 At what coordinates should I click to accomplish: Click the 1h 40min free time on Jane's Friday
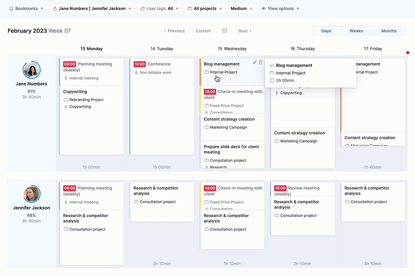click(x=373, y=167)
